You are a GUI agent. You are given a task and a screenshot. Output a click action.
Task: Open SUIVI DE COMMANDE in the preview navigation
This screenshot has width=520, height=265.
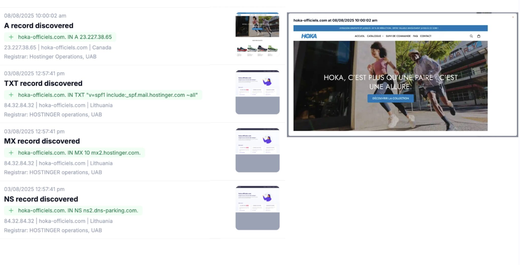coord(398,36)
